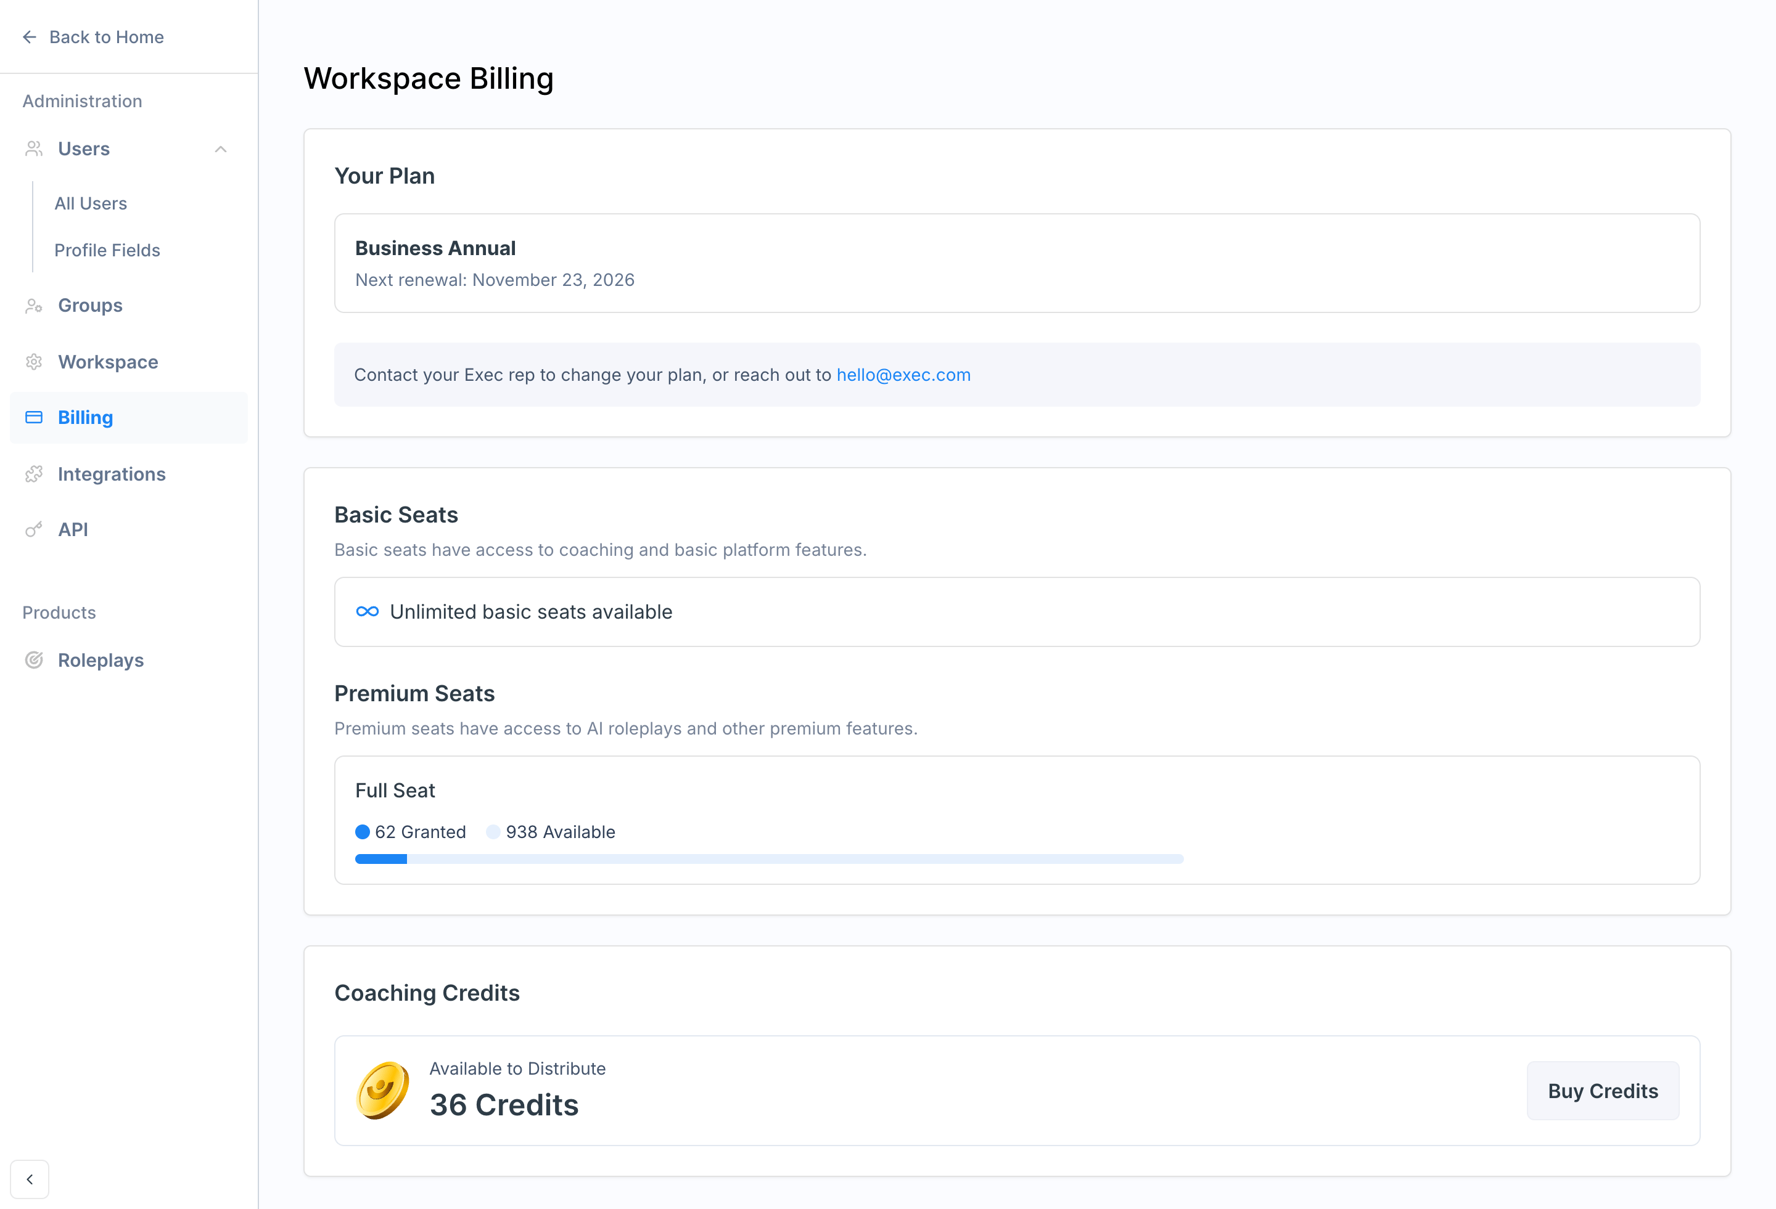Click the Integrations puzzle icon
Viewport: 1776px width, 1209px height.
[x=34, y=474]
